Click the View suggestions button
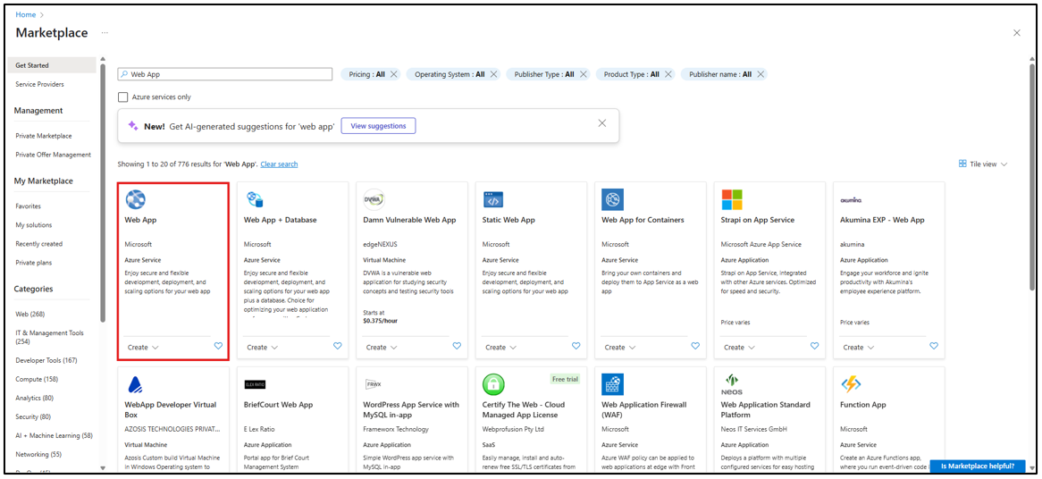Viewport: 1042px width, 479px height. click(x=378, y=126)
